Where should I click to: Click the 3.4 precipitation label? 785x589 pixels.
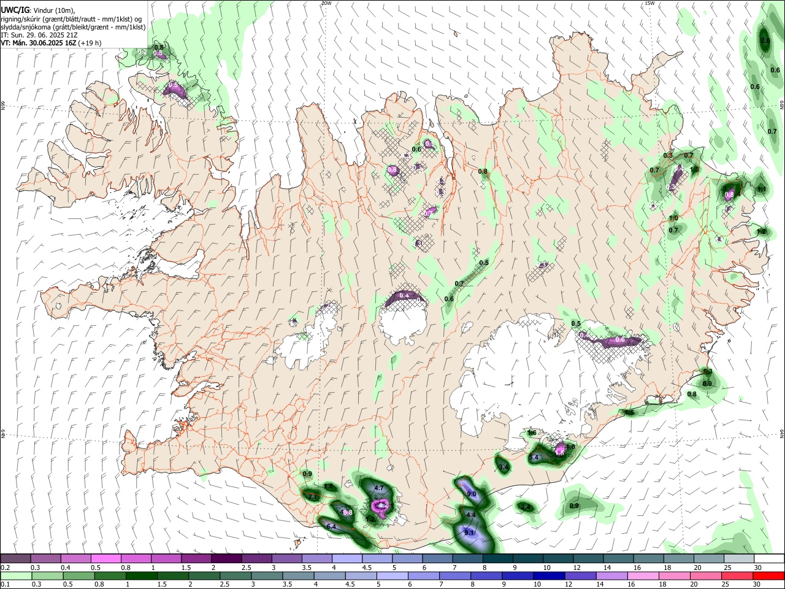[504, 468]
